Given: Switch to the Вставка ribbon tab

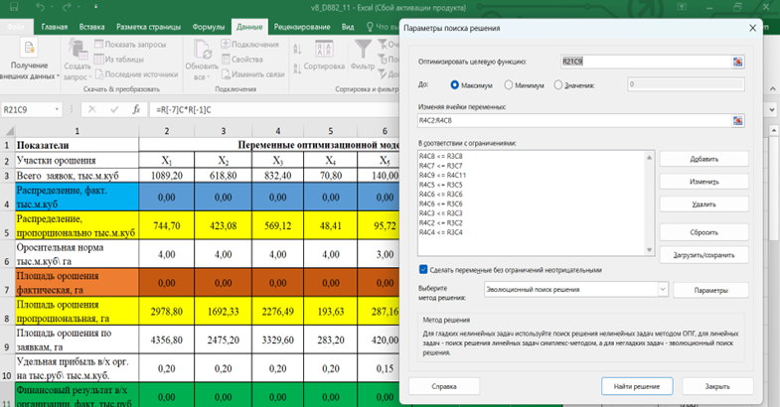Looking at the screenshot, I should 89,27.
